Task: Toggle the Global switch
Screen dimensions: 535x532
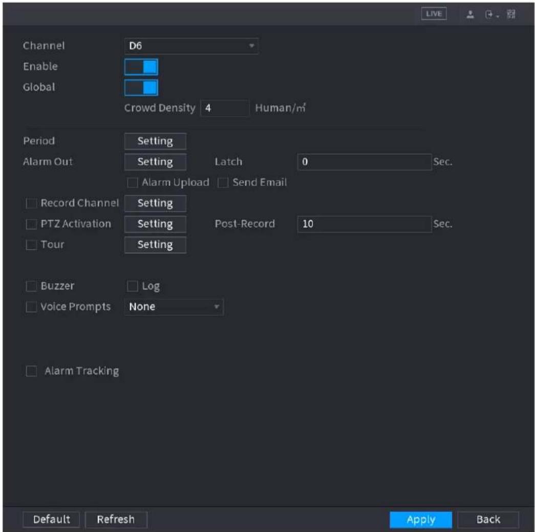Action: coord(141,88)
